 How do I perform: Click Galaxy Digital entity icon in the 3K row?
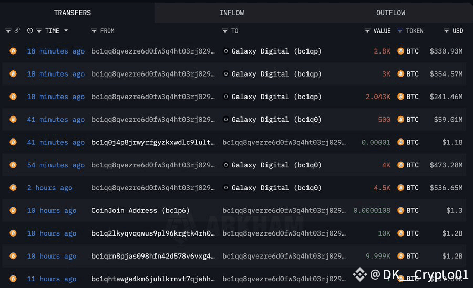pos(225,74)
